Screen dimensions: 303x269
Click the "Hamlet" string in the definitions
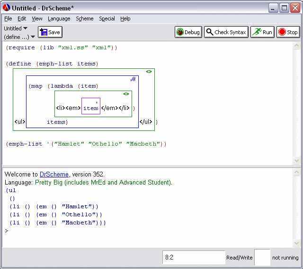(69, 144)
